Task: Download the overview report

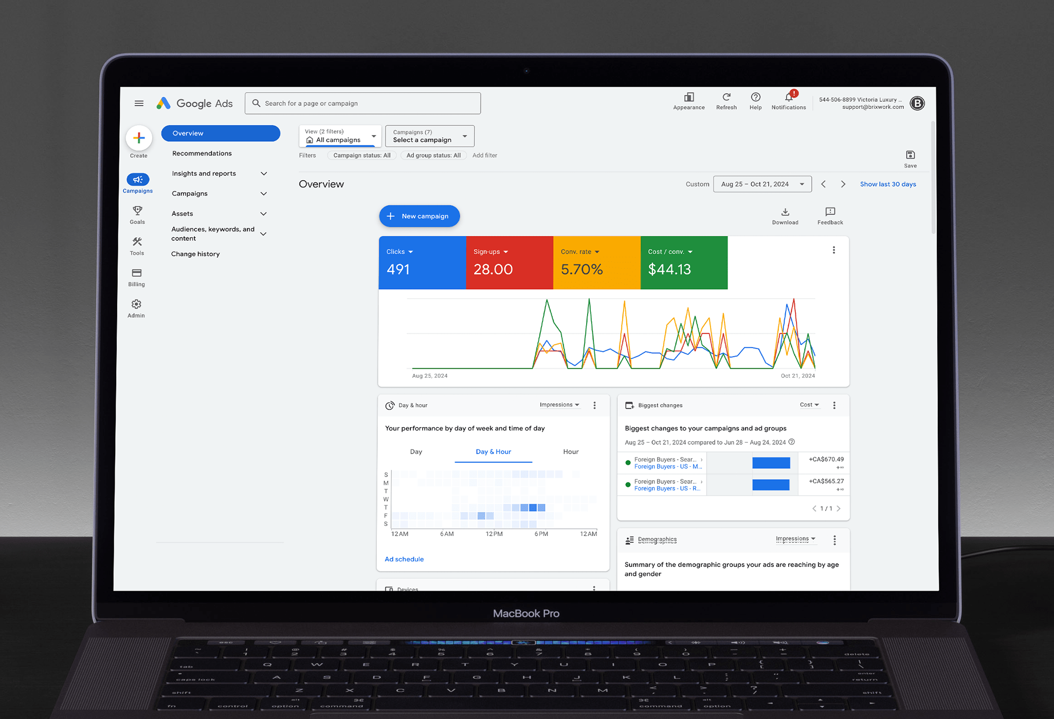Action: coord(785,212)
